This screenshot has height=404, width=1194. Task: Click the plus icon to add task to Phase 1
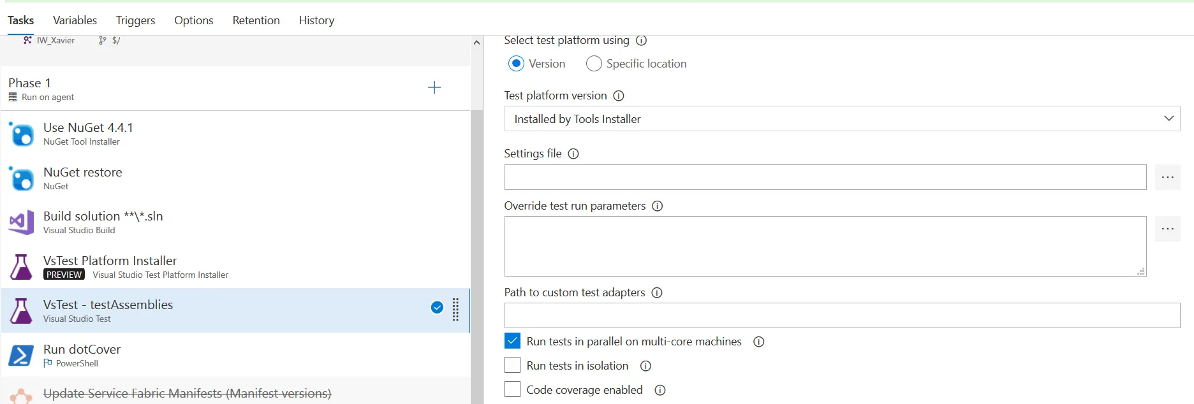tap(434, 87)
